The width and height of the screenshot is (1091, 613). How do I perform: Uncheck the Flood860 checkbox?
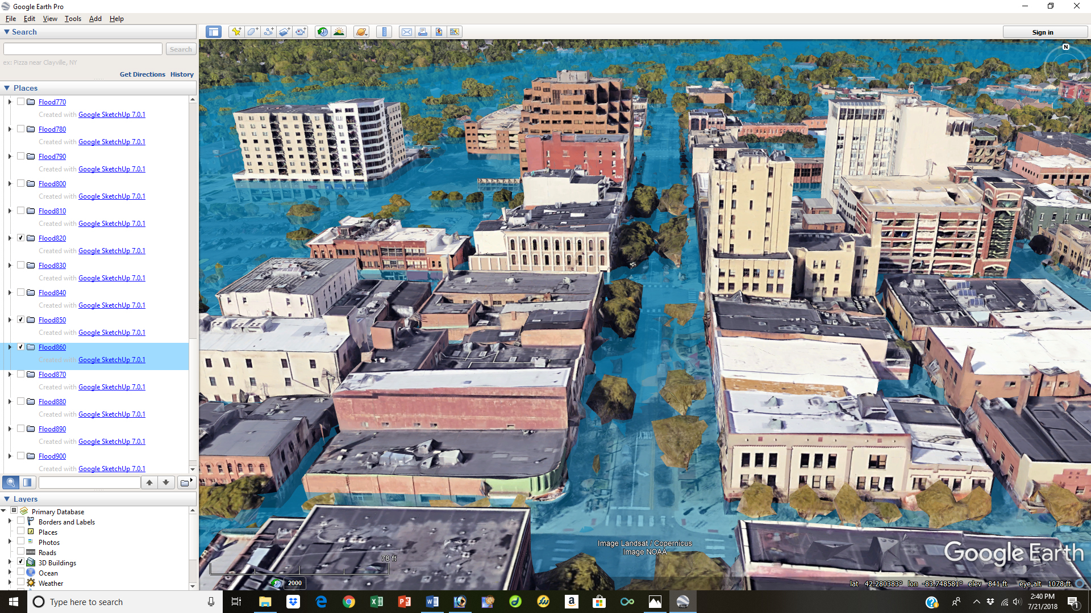20,347
